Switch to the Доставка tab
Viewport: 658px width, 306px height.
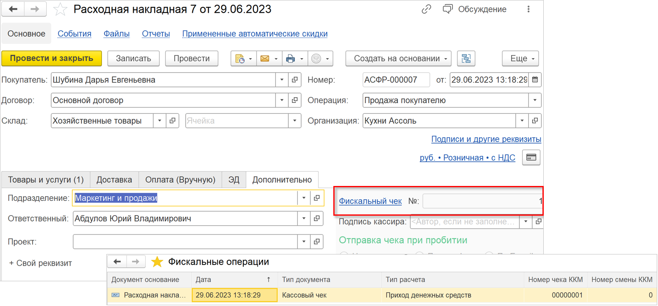point(114,180)
